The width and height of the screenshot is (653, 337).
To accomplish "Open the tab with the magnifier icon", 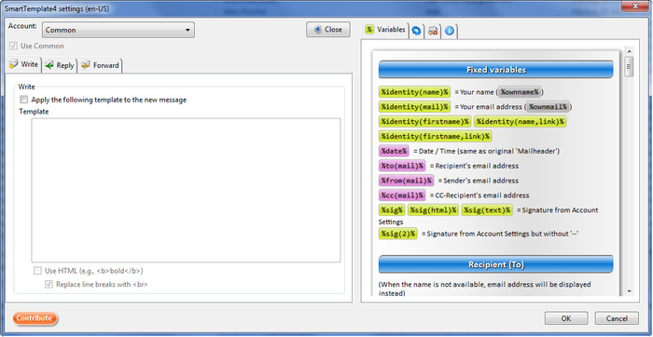I will 433,31.
